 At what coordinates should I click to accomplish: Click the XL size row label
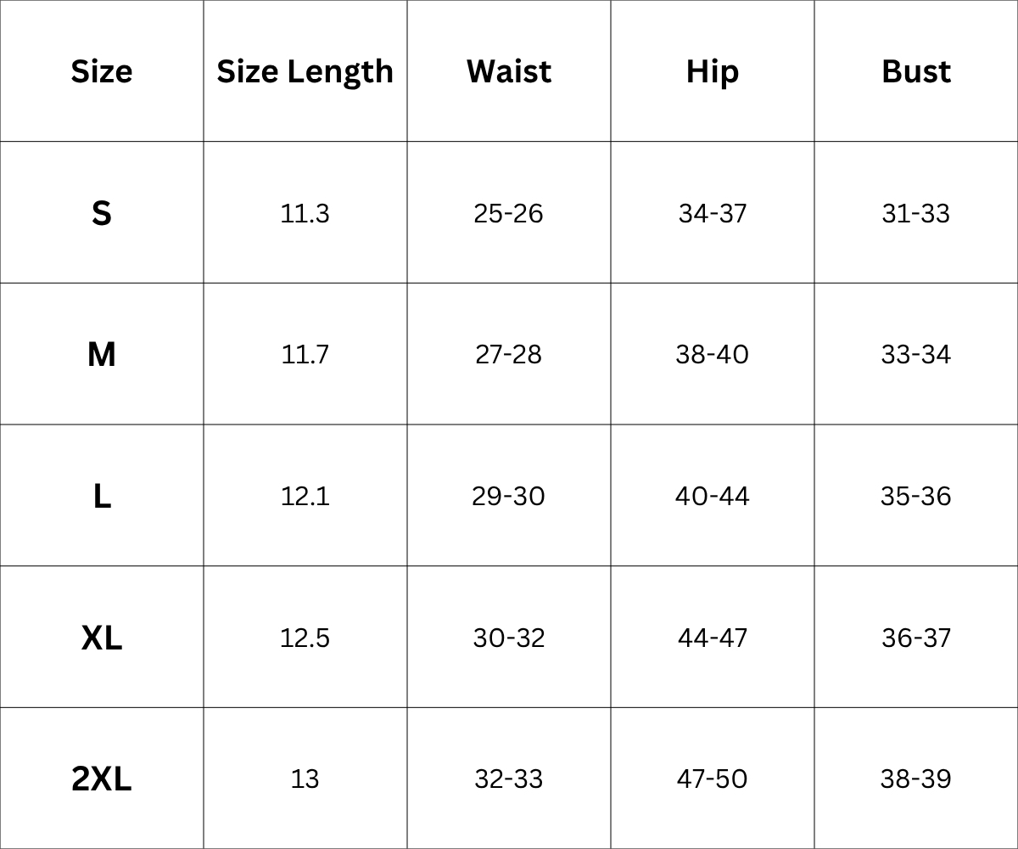101,638
